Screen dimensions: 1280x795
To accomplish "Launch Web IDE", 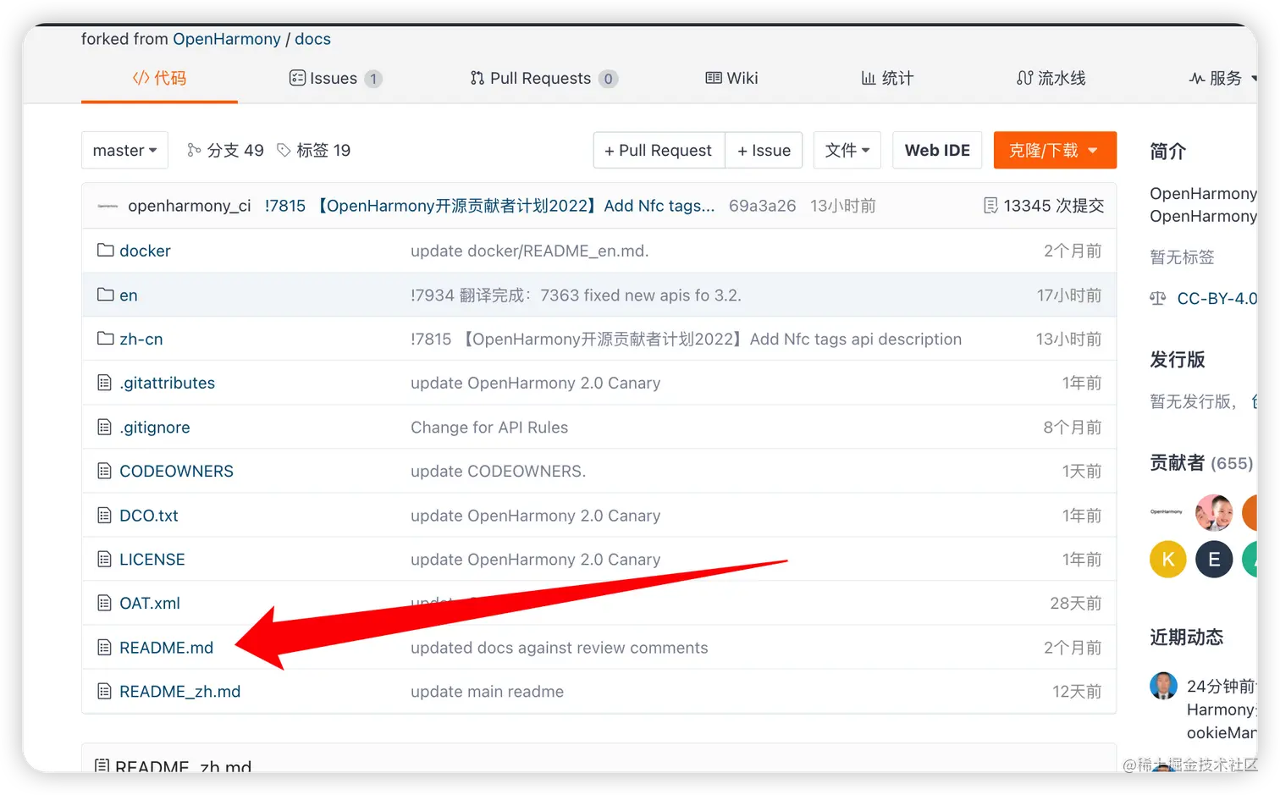I will [x=937, y=150].
